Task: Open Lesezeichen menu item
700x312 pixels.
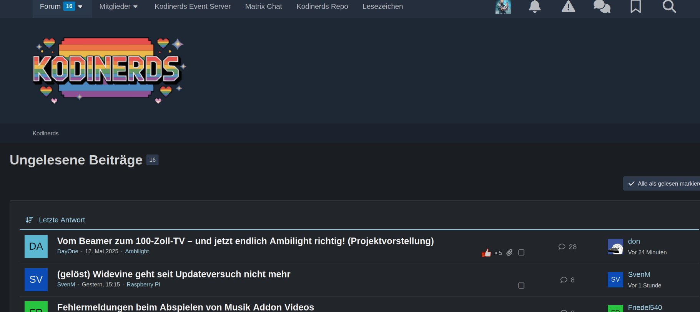Action: click(382, 7)
